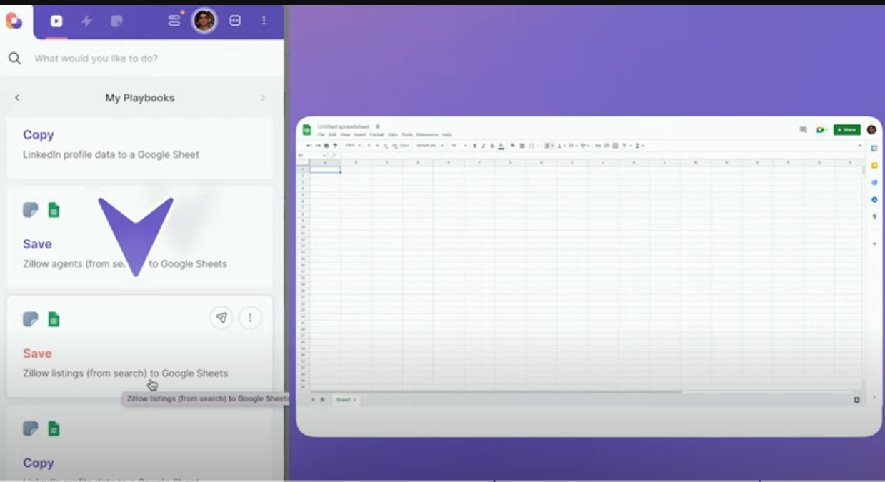The width and height of the screenshot is (885, 482).
Task: Open the font size dropdown
Action: click(459, 146)
